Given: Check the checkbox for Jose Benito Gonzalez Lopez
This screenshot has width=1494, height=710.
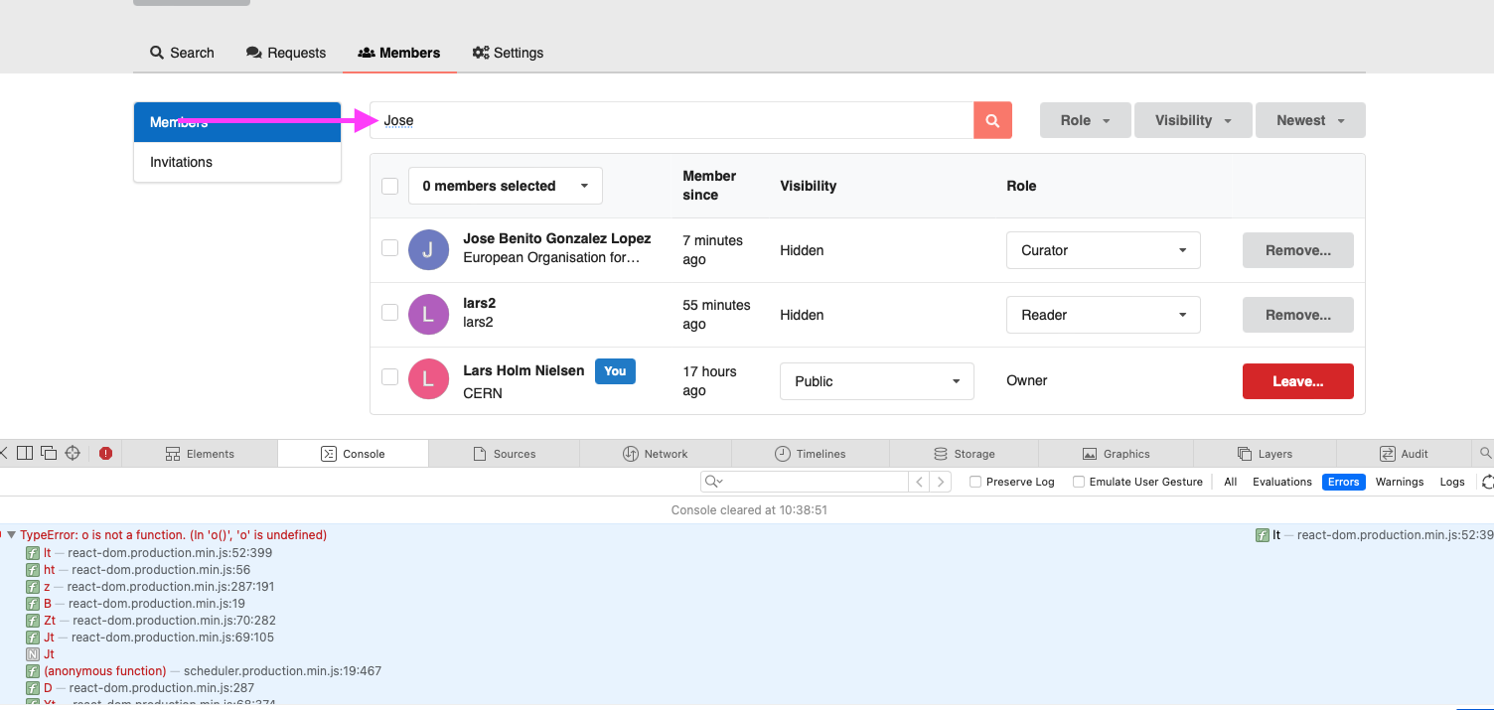Looking at the screenshot, I should [389, 248].
